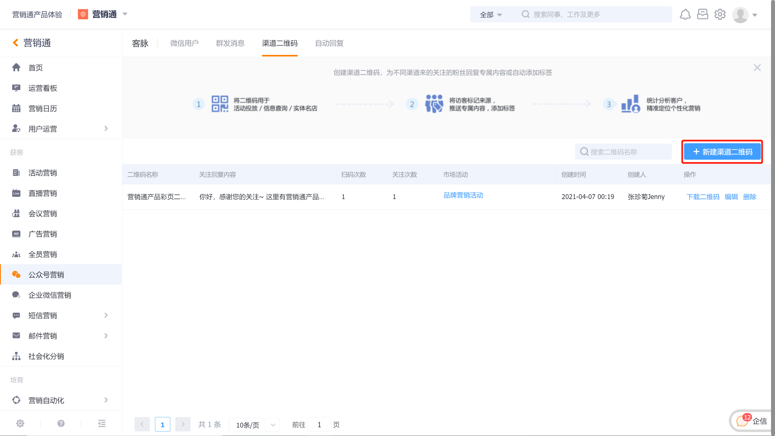The width and height of the screenshot is (775, 436).
Task: Open the 10条/页 page size dropdown
Action: coord(254,425)
